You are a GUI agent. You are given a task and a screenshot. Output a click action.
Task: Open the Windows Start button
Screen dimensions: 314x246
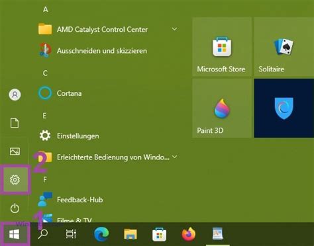pyautogui.click(x=15, y=234)
